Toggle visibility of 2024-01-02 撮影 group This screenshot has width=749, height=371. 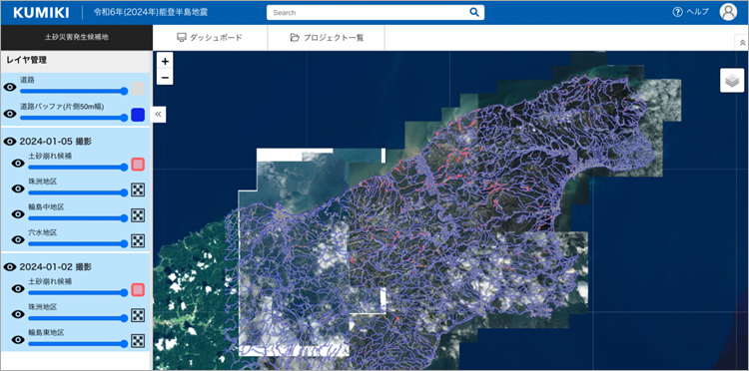coord(10,267)
